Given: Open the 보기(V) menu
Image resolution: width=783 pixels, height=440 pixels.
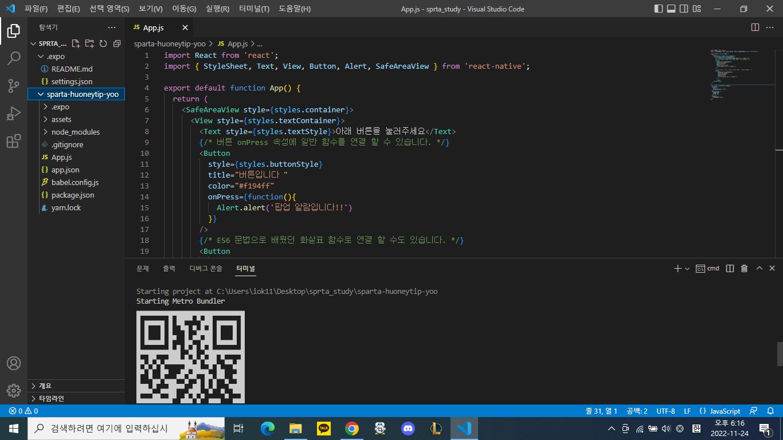Looking at the screenshot, I should pyautogui.click(x=151, y=9).
